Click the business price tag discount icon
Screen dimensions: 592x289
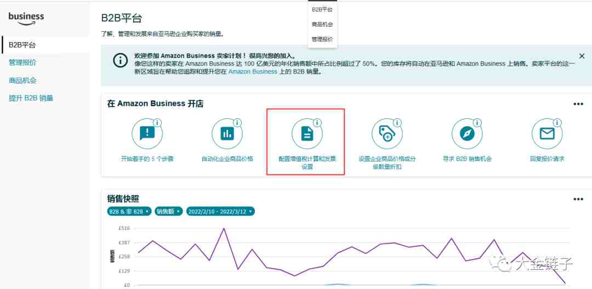coord(387,134)
